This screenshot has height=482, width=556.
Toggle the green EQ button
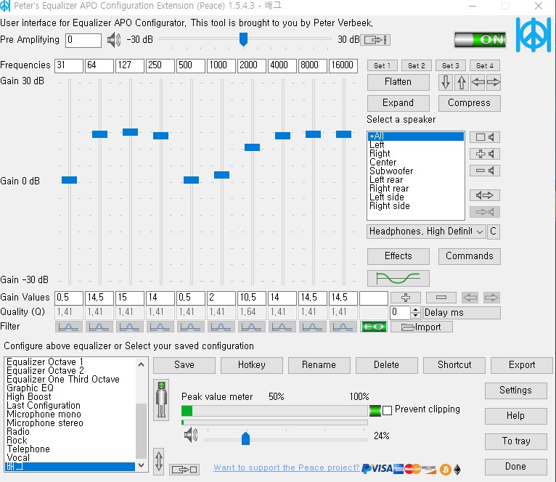pos(374,327)
